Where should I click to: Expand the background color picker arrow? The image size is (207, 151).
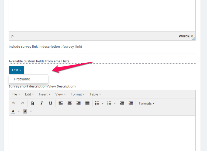click(31, 111)
